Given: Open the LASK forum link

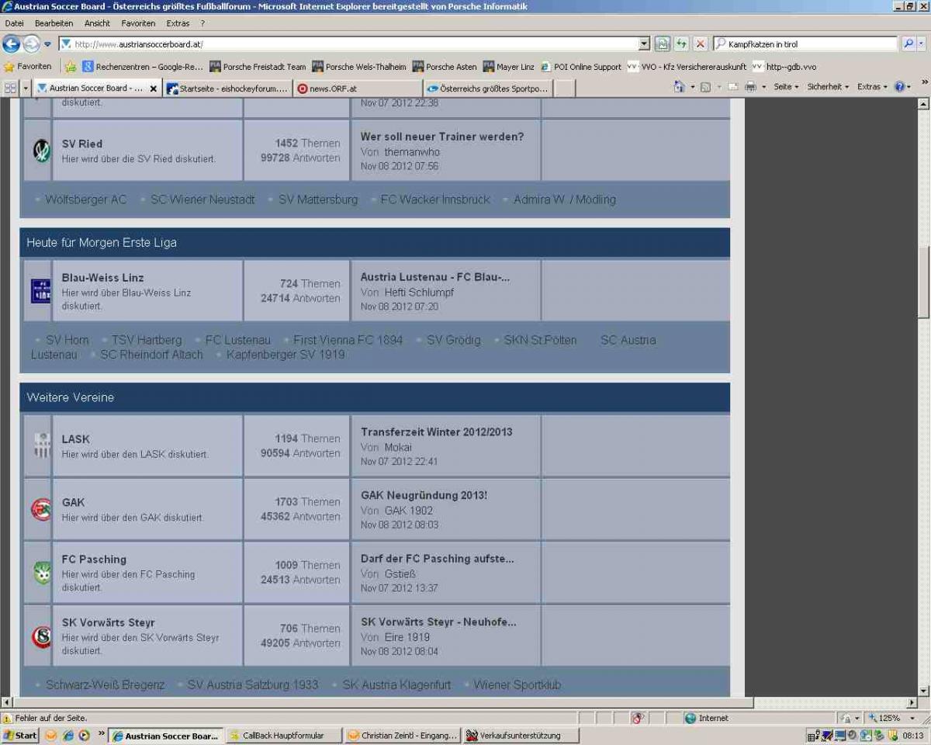Looking at the screenshot, I should click(75, 439).
